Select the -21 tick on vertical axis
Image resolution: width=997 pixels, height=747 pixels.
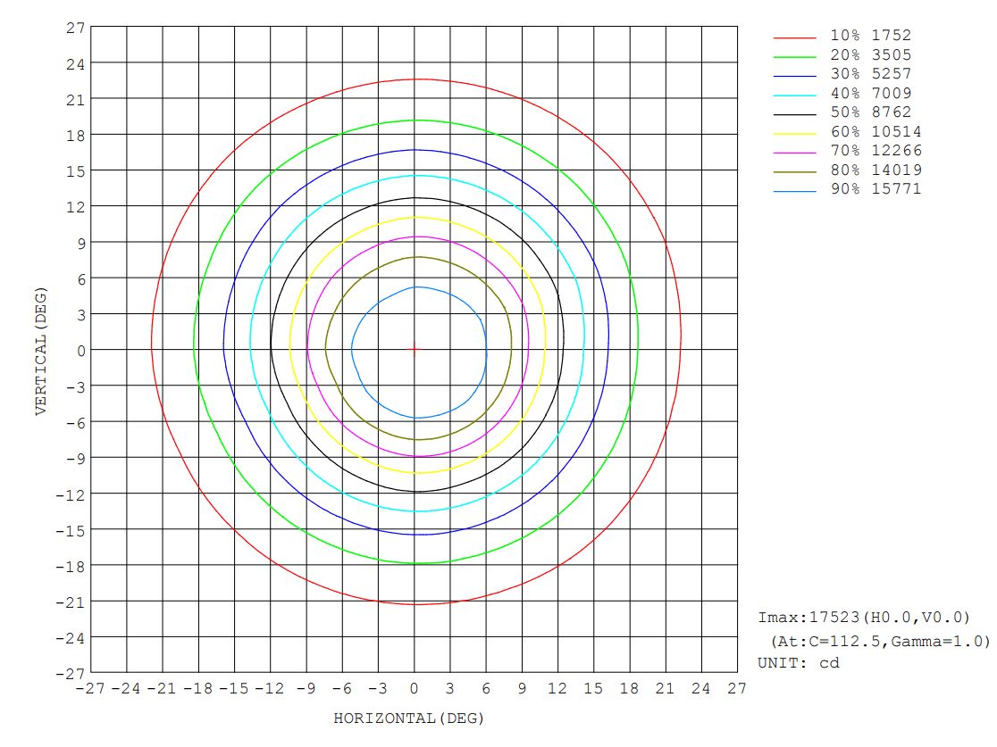point(71,602)
